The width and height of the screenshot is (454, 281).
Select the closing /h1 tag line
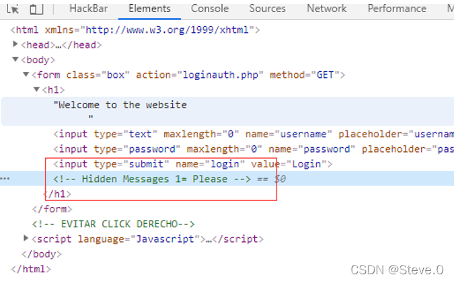[56, 194]
